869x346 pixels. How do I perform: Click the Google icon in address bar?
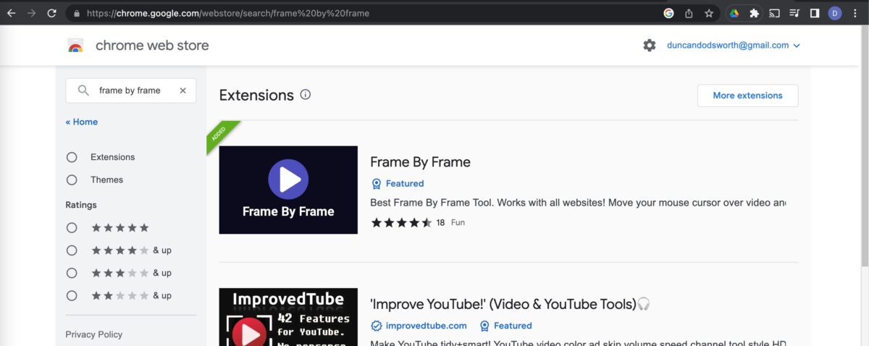coord(668,13)
